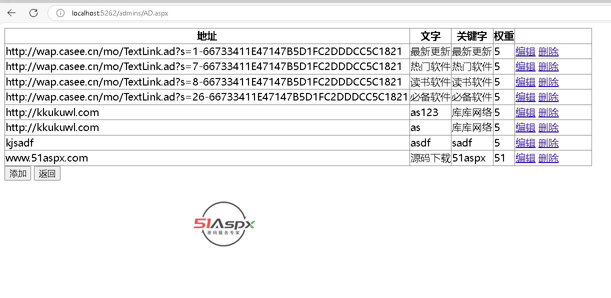
Task: Select the URL containing s=7-66733411
Action: pyautogui.click(x=204, y=66)
